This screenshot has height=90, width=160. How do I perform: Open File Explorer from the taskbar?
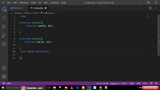pos(54,87)
